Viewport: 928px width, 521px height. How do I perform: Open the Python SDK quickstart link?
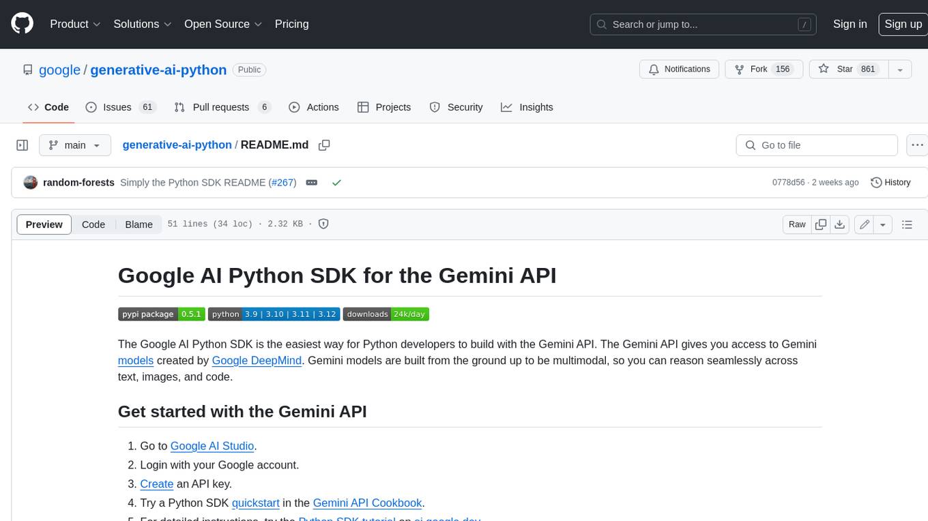coord(256,503)
